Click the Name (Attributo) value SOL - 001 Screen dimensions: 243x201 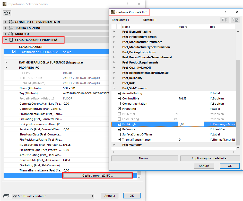click(69, 88)
